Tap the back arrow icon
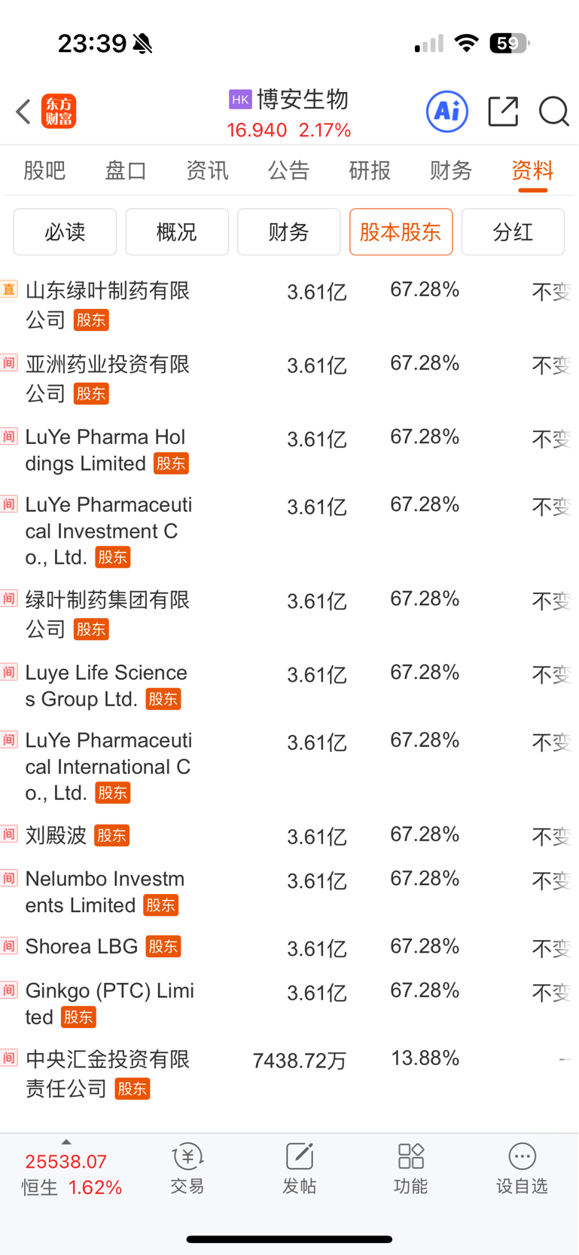Viewport: 579px width, 1255px height. pos(23,112)
